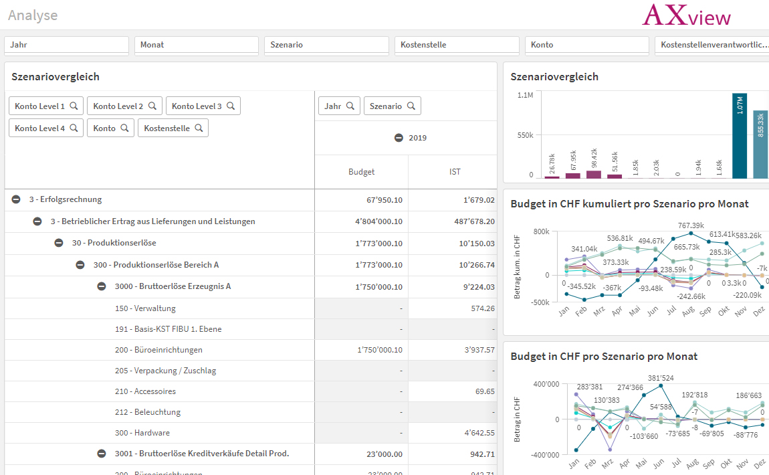Screen dimensions: 769x475
Task: Click the Szenariovergleich table title
Action: click(x=56, y=76)
